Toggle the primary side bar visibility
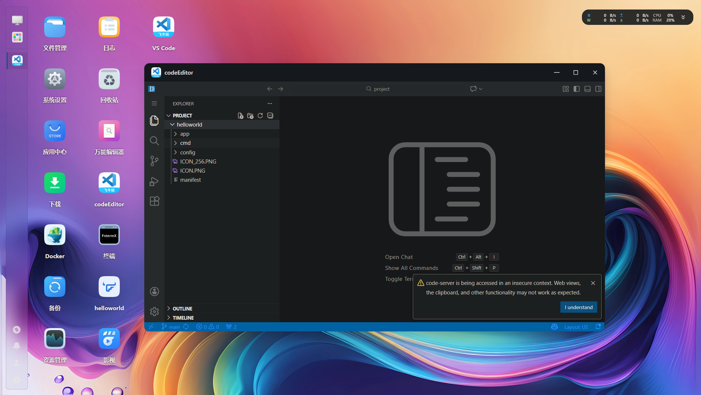The image size is (701, 395). click(576, 89)
